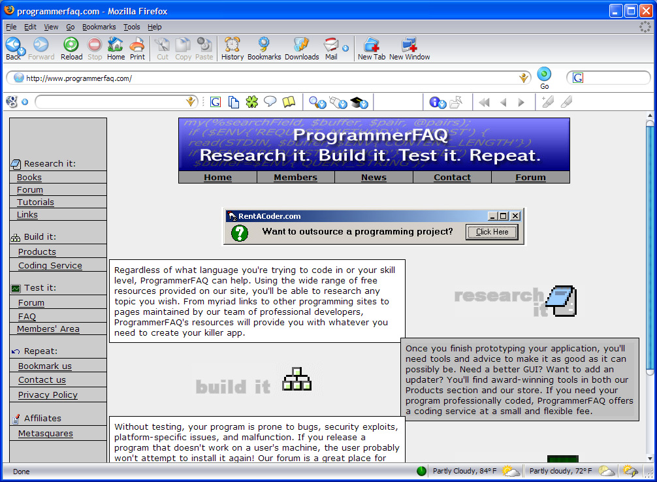Open the Tools menu
Viewport: 657px width, 482px height.
[132, 27]
